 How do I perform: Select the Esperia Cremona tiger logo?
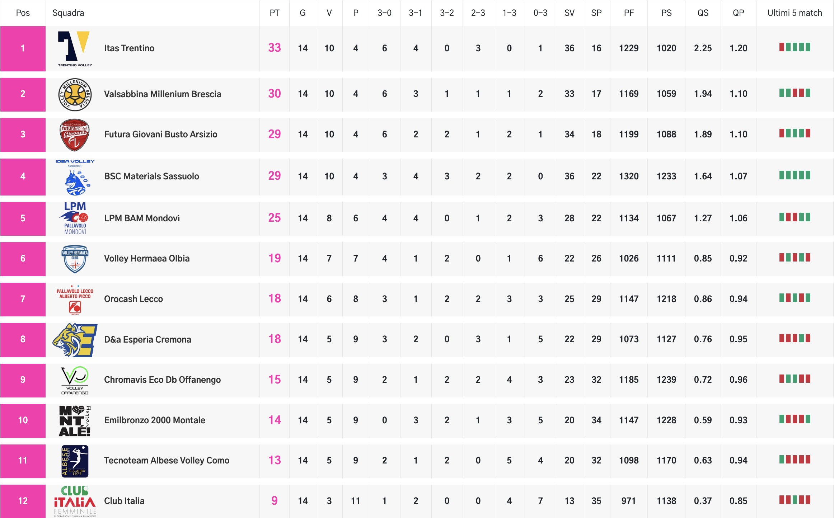click(75, 340)
